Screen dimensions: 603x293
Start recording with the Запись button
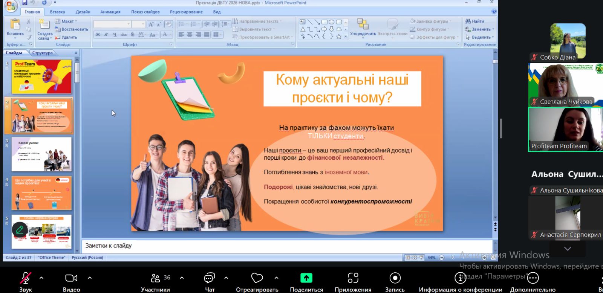tap(395, 278)
